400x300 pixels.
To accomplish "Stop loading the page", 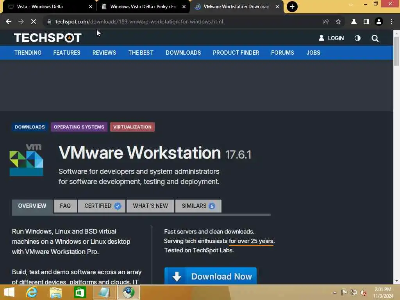I will [34, 22].
